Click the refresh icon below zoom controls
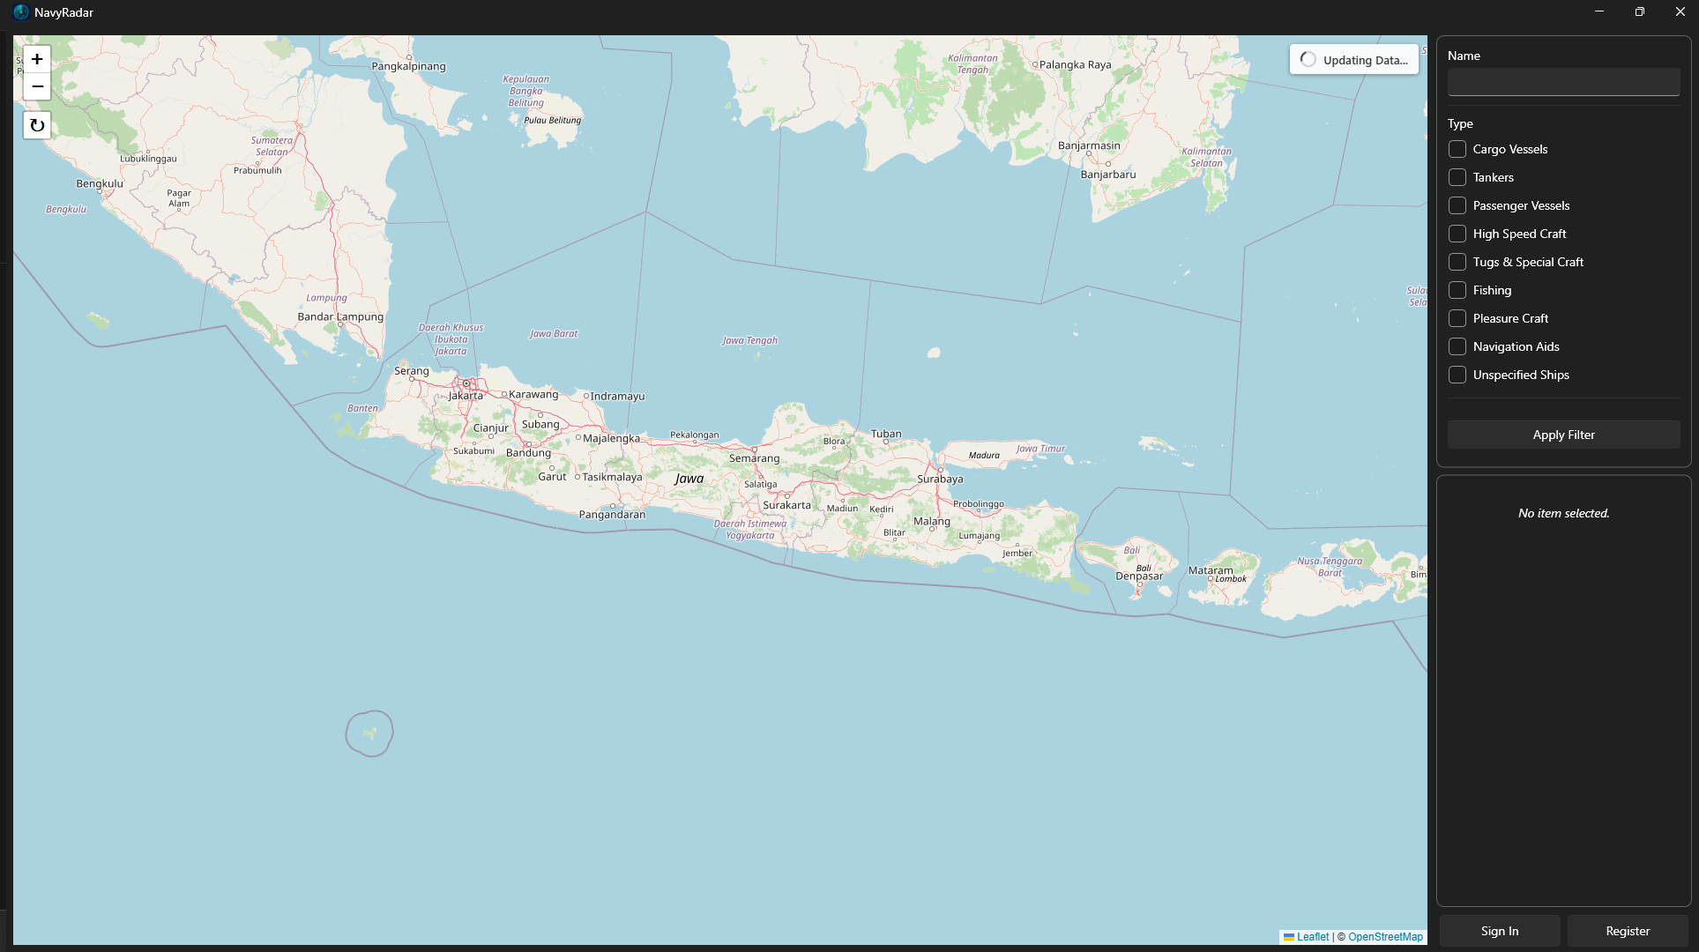The image size is (1699, 952). click(x=37, y=124)
